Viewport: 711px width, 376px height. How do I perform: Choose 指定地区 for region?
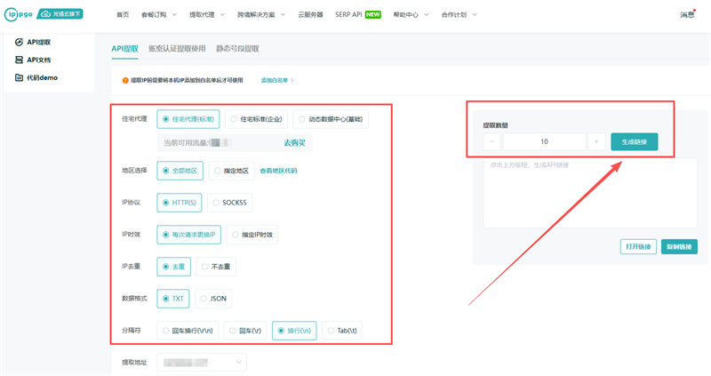click(231, 171)
